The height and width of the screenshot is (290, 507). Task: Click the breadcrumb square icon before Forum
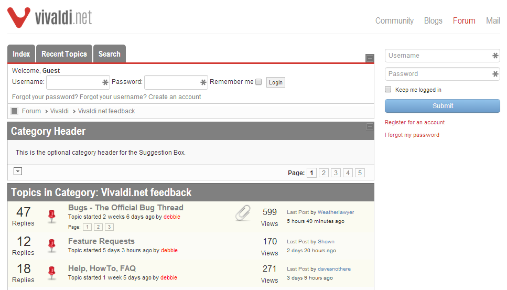[15, 111]
